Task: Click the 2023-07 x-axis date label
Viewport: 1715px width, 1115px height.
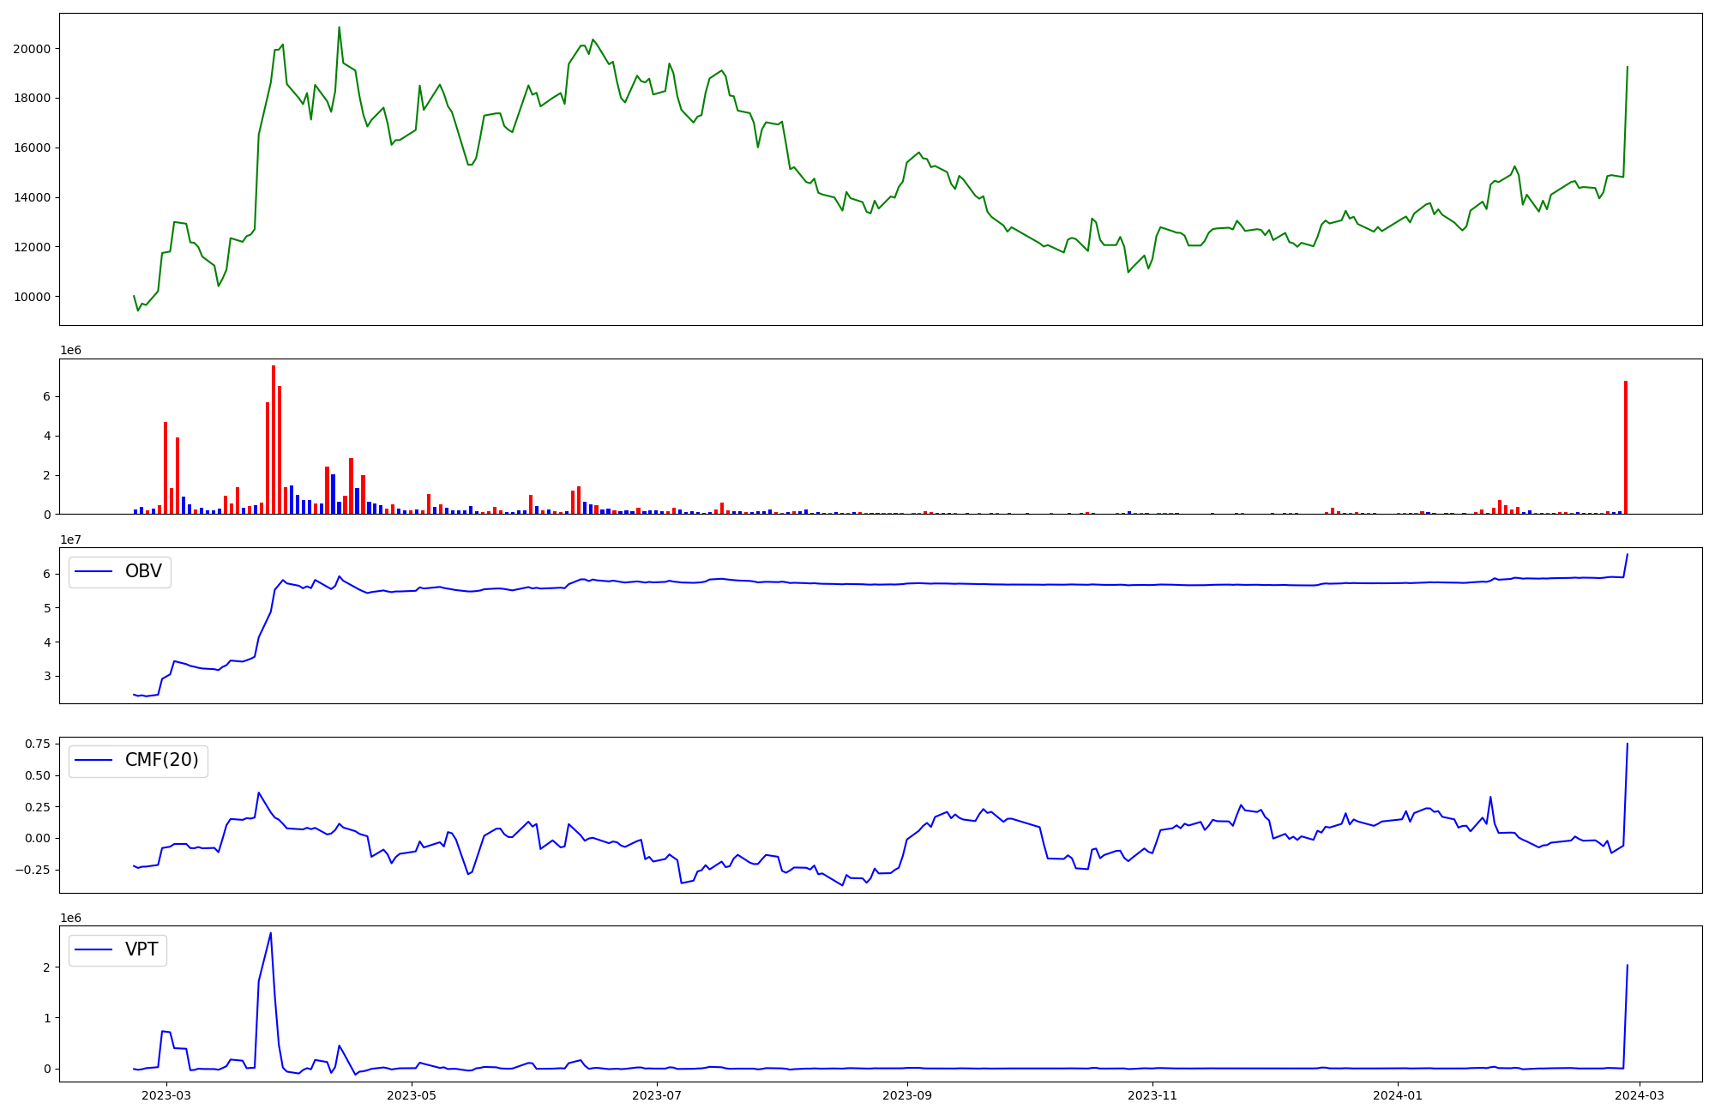Action: (657, 1095)
